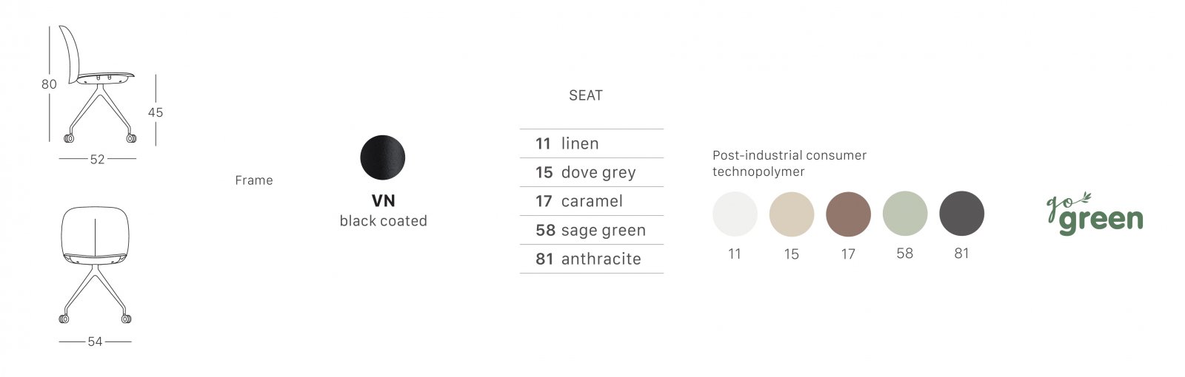Select the VN black coated frame swatch

tap(383, 157)
